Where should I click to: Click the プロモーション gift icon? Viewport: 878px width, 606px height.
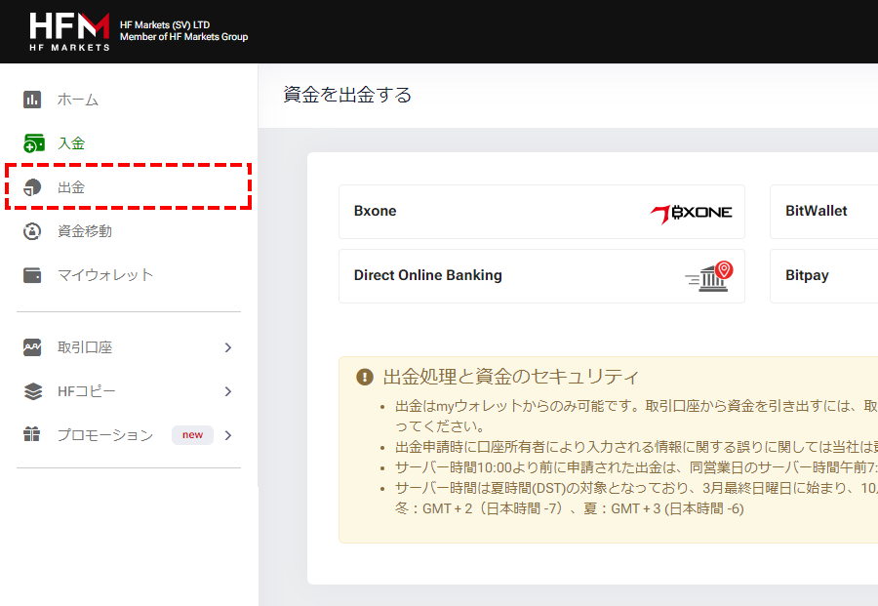32,434
